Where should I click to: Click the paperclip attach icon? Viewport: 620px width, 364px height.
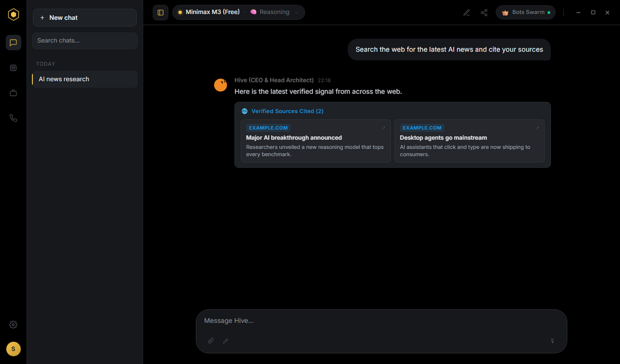211,341
